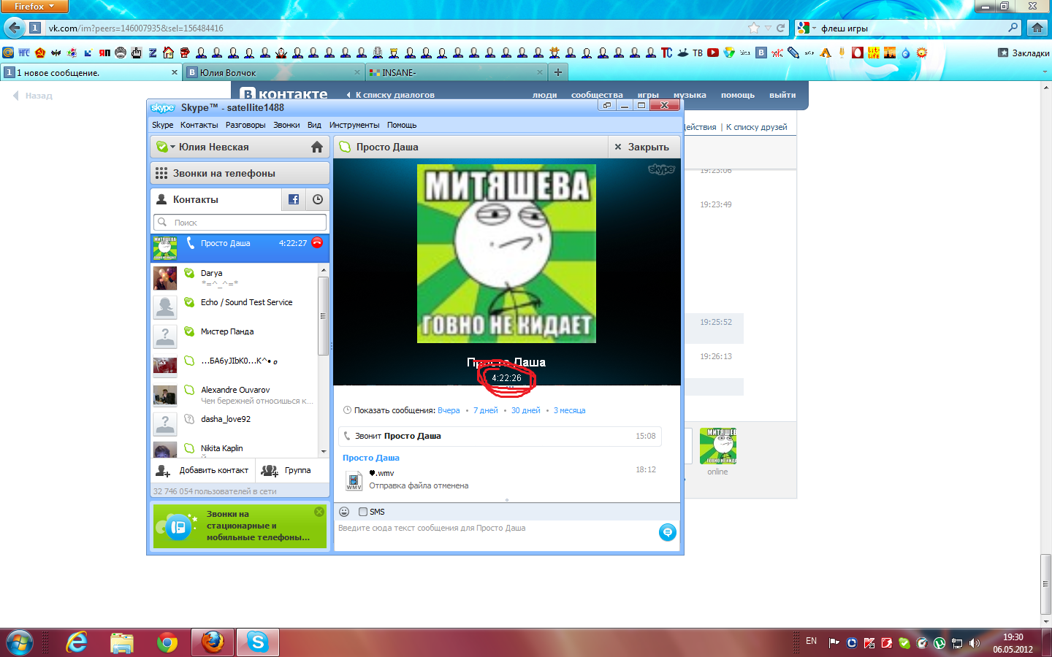Open the Закладки bookmarks menu
The image size is (1052, 657).
(x=1024, y=53)
